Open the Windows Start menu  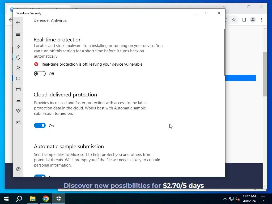pos(6,199)
